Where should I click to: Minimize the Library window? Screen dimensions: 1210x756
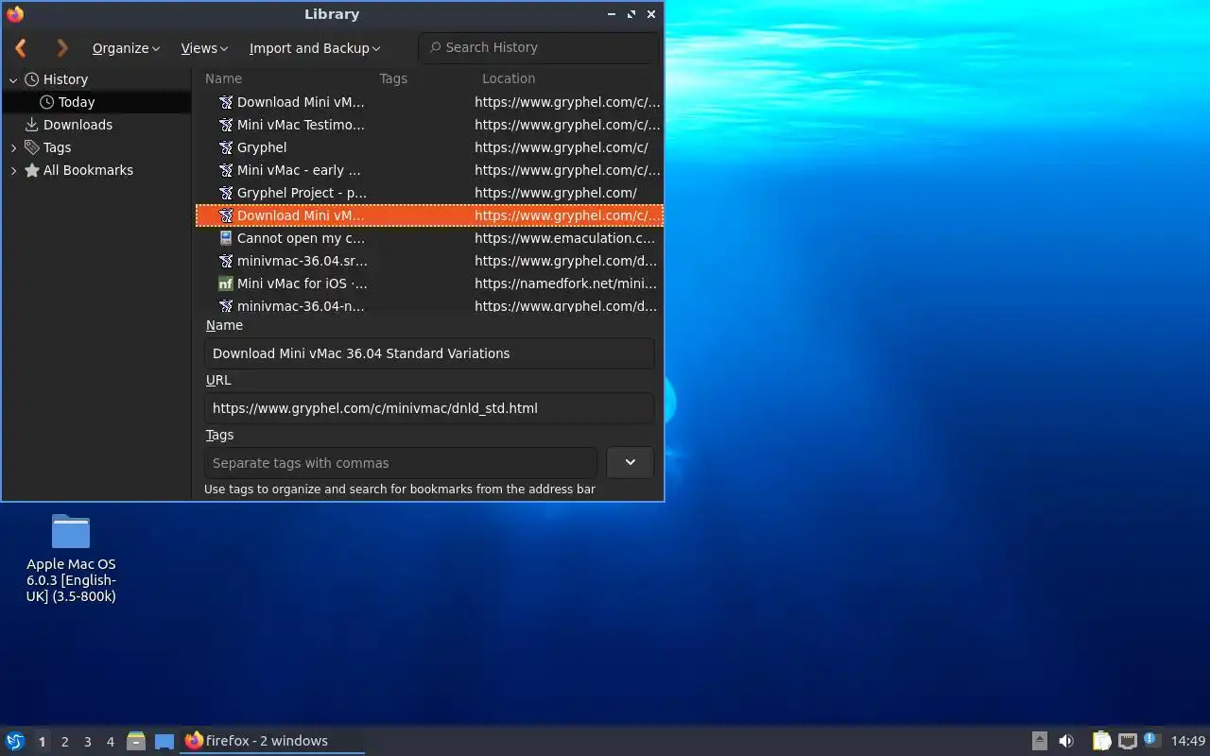click(612, 14)
